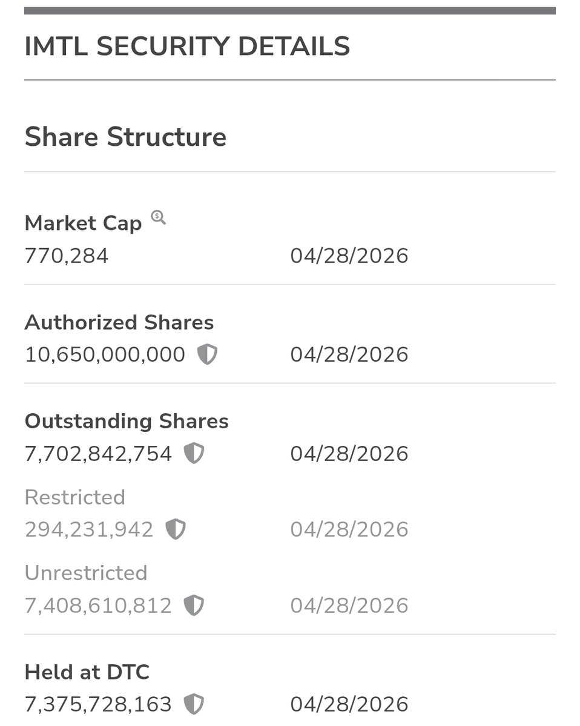Click the Restricted label
580x726 pixels.
pyautogui.click(x=75, y=497)
